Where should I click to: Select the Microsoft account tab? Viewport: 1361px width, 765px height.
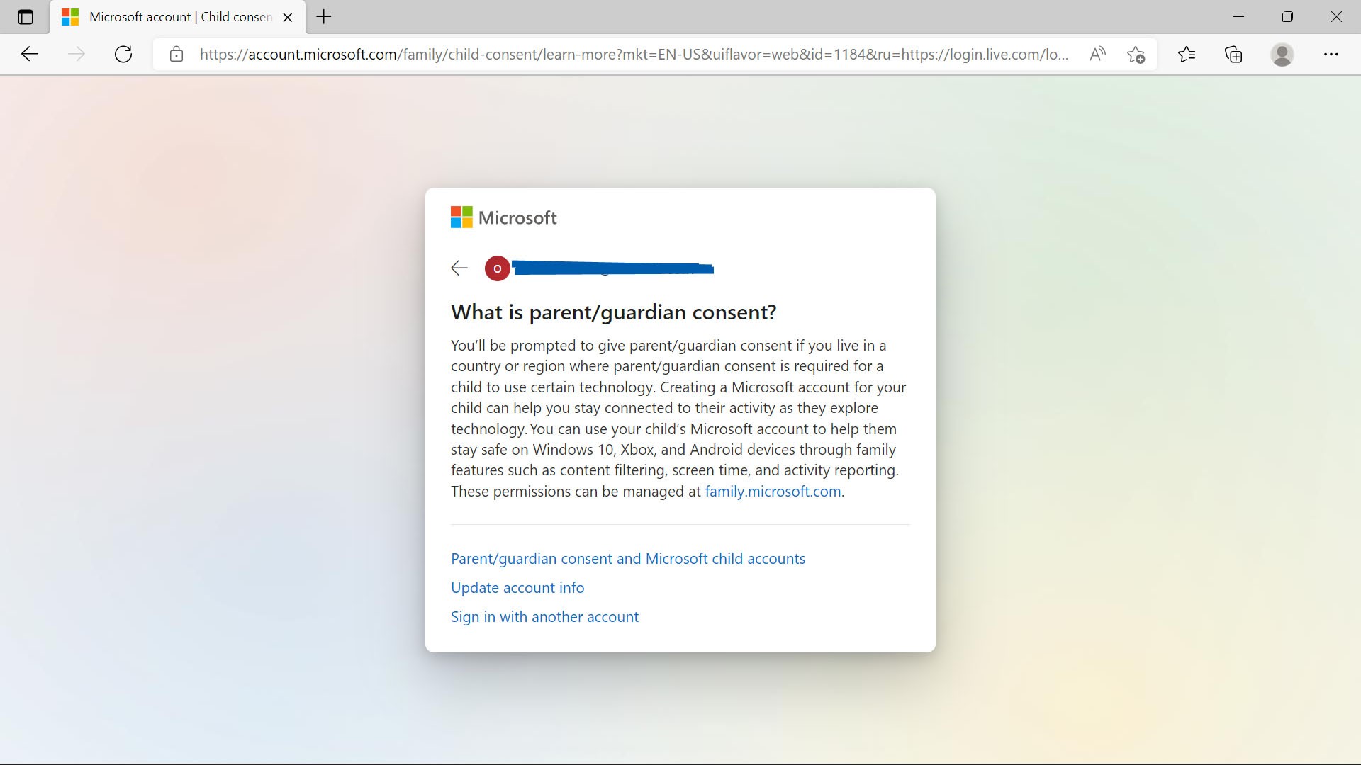(177, 17)
